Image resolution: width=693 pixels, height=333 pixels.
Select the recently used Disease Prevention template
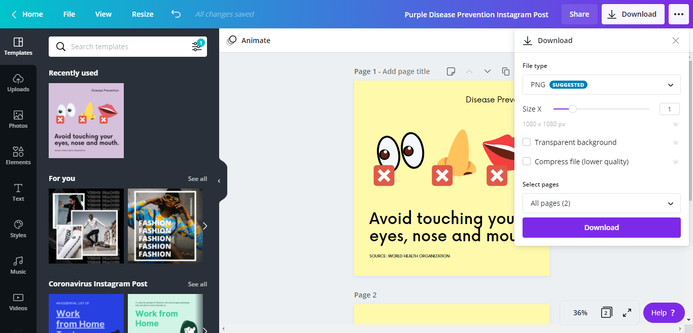pyautogui.click(x=86, y=121)
